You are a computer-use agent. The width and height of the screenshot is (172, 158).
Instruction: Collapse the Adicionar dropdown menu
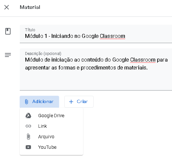[39, 102]
